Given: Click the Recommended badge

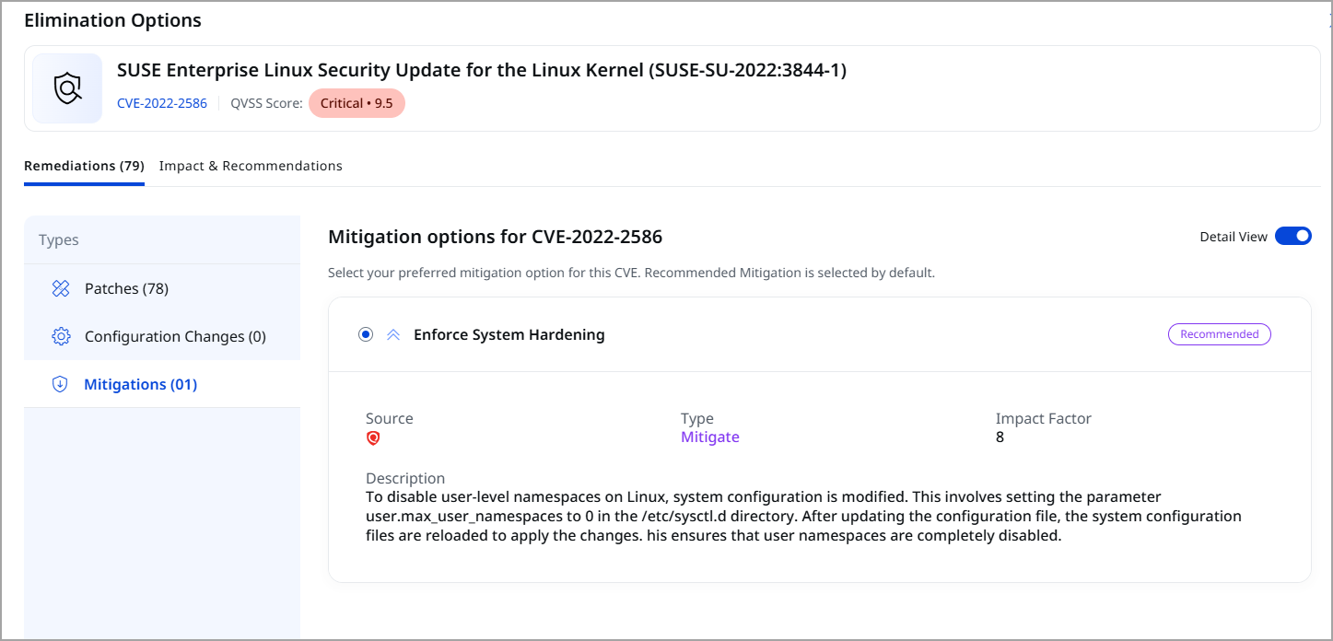Looking at the screenshot, I should coord(1220,334).
